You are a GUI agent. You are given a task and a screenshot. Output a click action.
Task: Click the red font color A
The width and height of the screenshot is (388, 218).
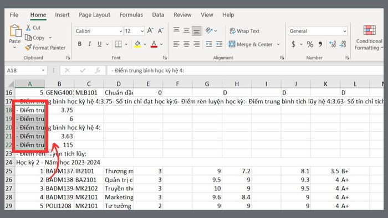tap(154, 44)
